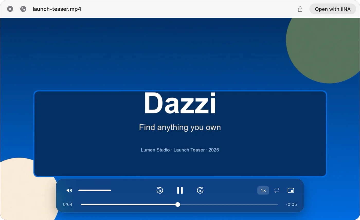Click the playback scrubber knob
Image resolution: width=360 pixels, height=220 pixels.
point(178,205)
